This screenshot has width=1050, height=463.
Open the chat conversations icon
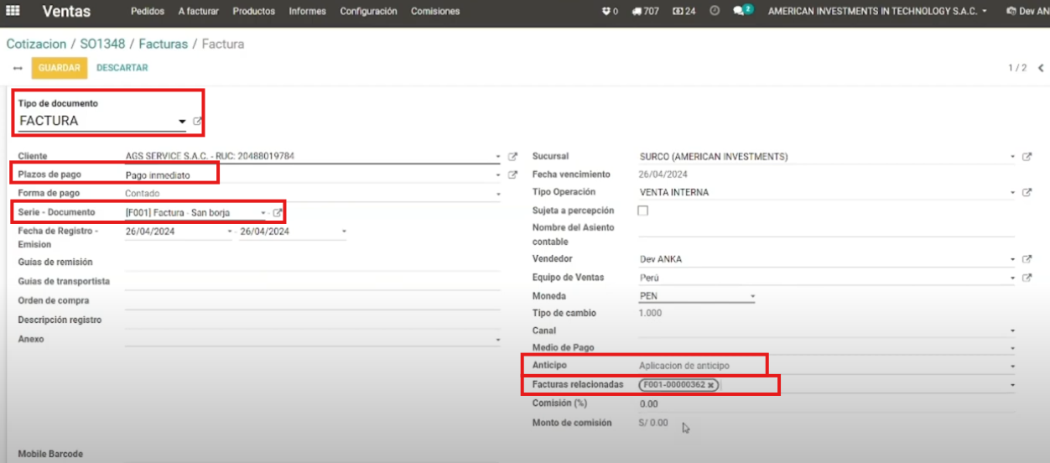(741, 12)
